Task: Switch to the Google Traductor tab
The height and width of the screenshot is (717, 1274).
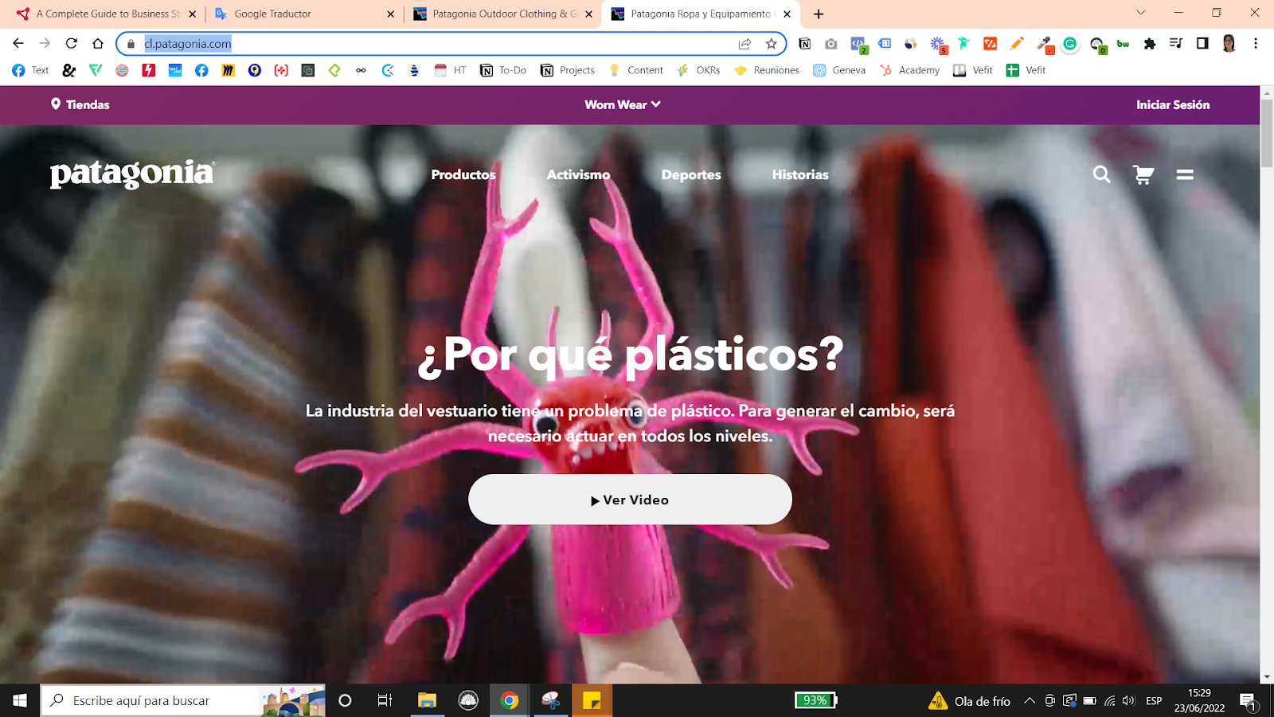Action: pyautogui.click(x=304, y=14)
